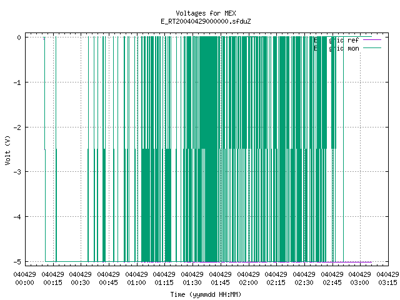Viewport: 400px width, 300px height.
Task: Click the 01:45 x-axis time label
Action: point(220,282)
